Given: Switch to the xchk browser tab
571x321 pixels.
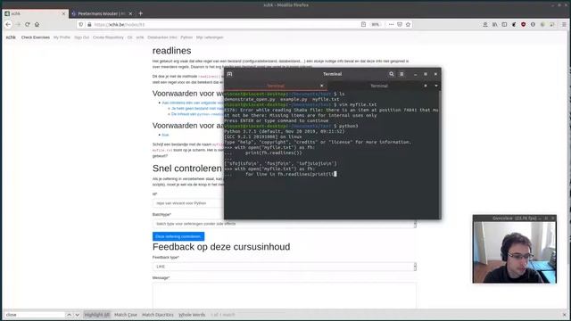Looking at the screenshot, I should point(35,13).
